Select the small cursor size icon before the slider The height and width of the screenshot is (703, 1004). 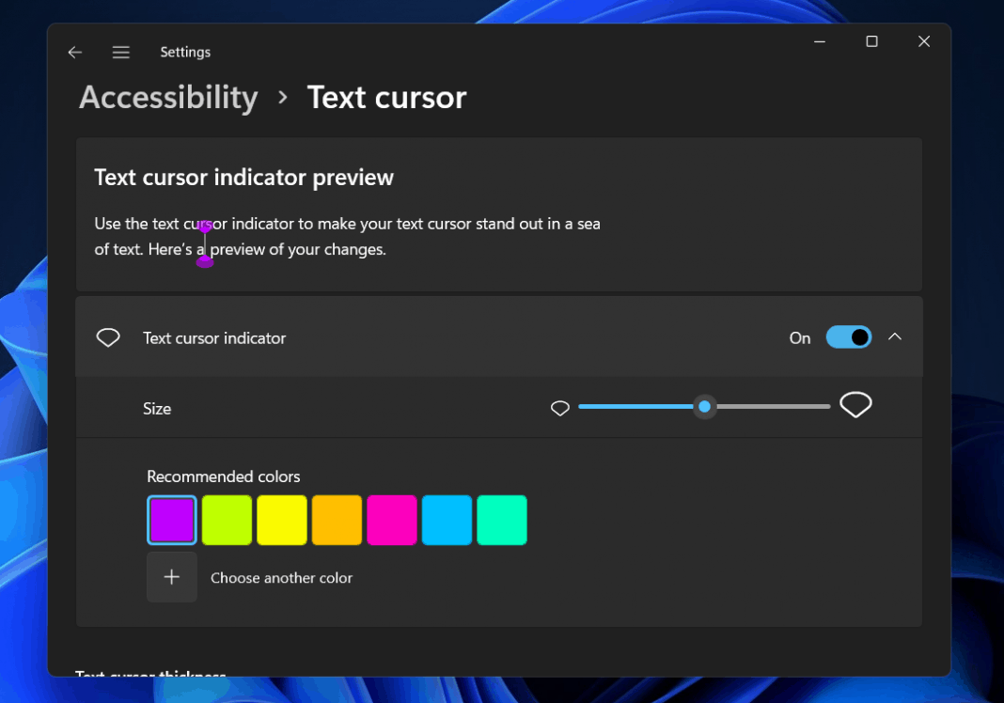560,407
